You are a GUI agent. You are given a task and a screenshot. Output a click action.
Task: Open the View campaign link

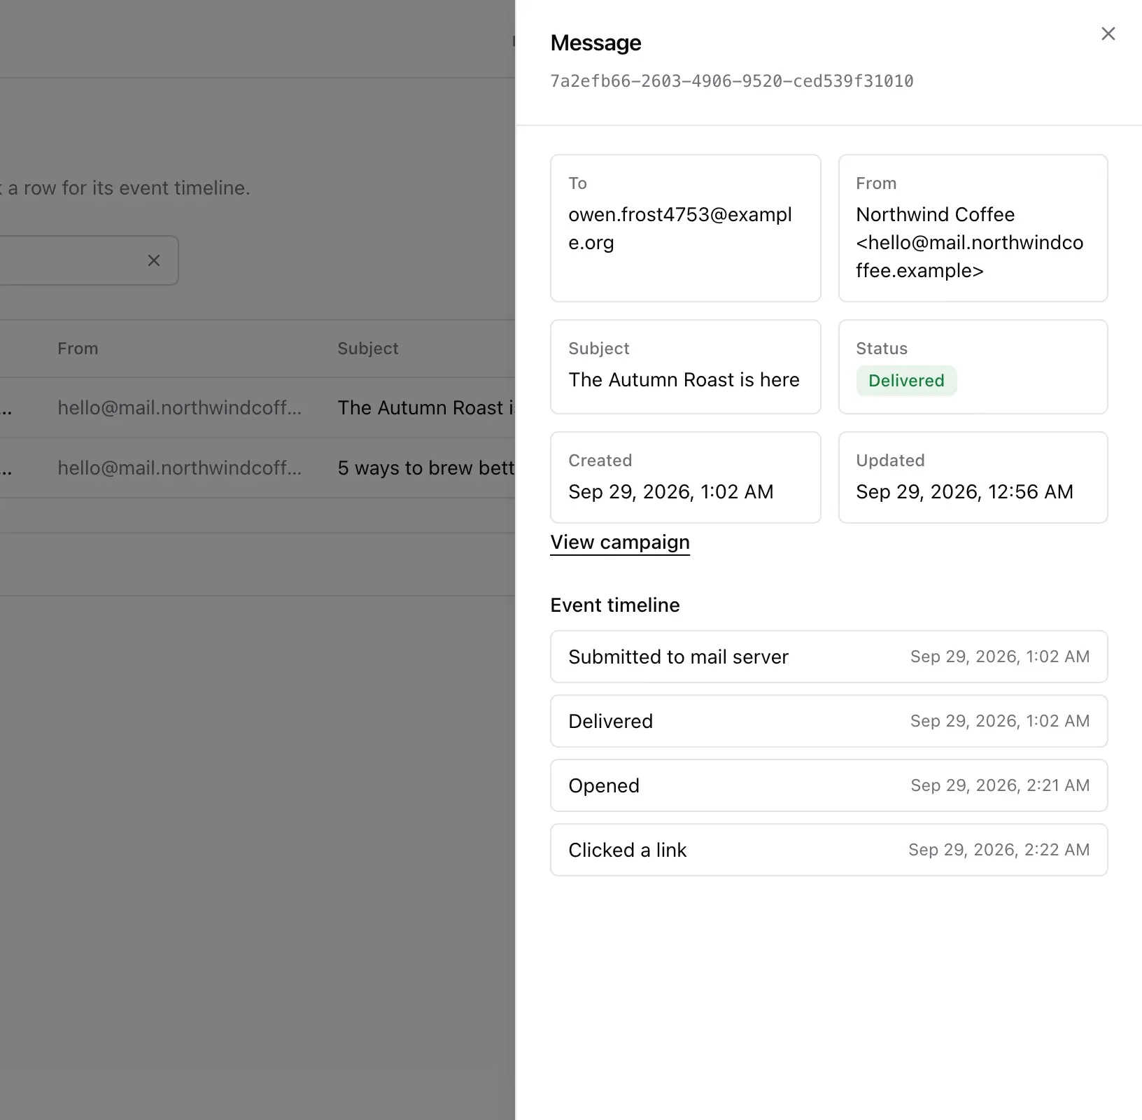(620, 542)
